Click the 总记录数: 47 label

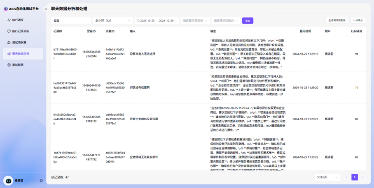pos(60,177)
